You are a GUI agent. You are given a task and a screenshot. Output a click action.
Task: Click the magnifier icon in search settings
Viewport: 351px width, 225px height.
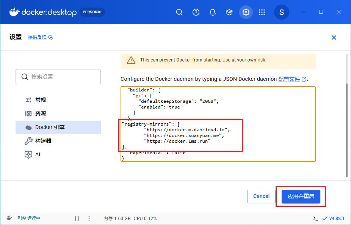(25, 77)
